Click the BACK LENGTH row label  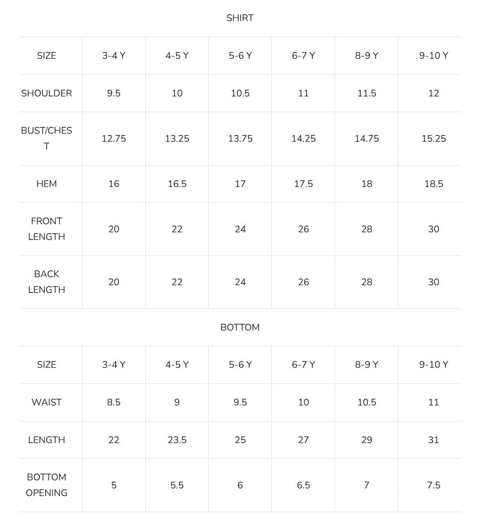[46, 282]
